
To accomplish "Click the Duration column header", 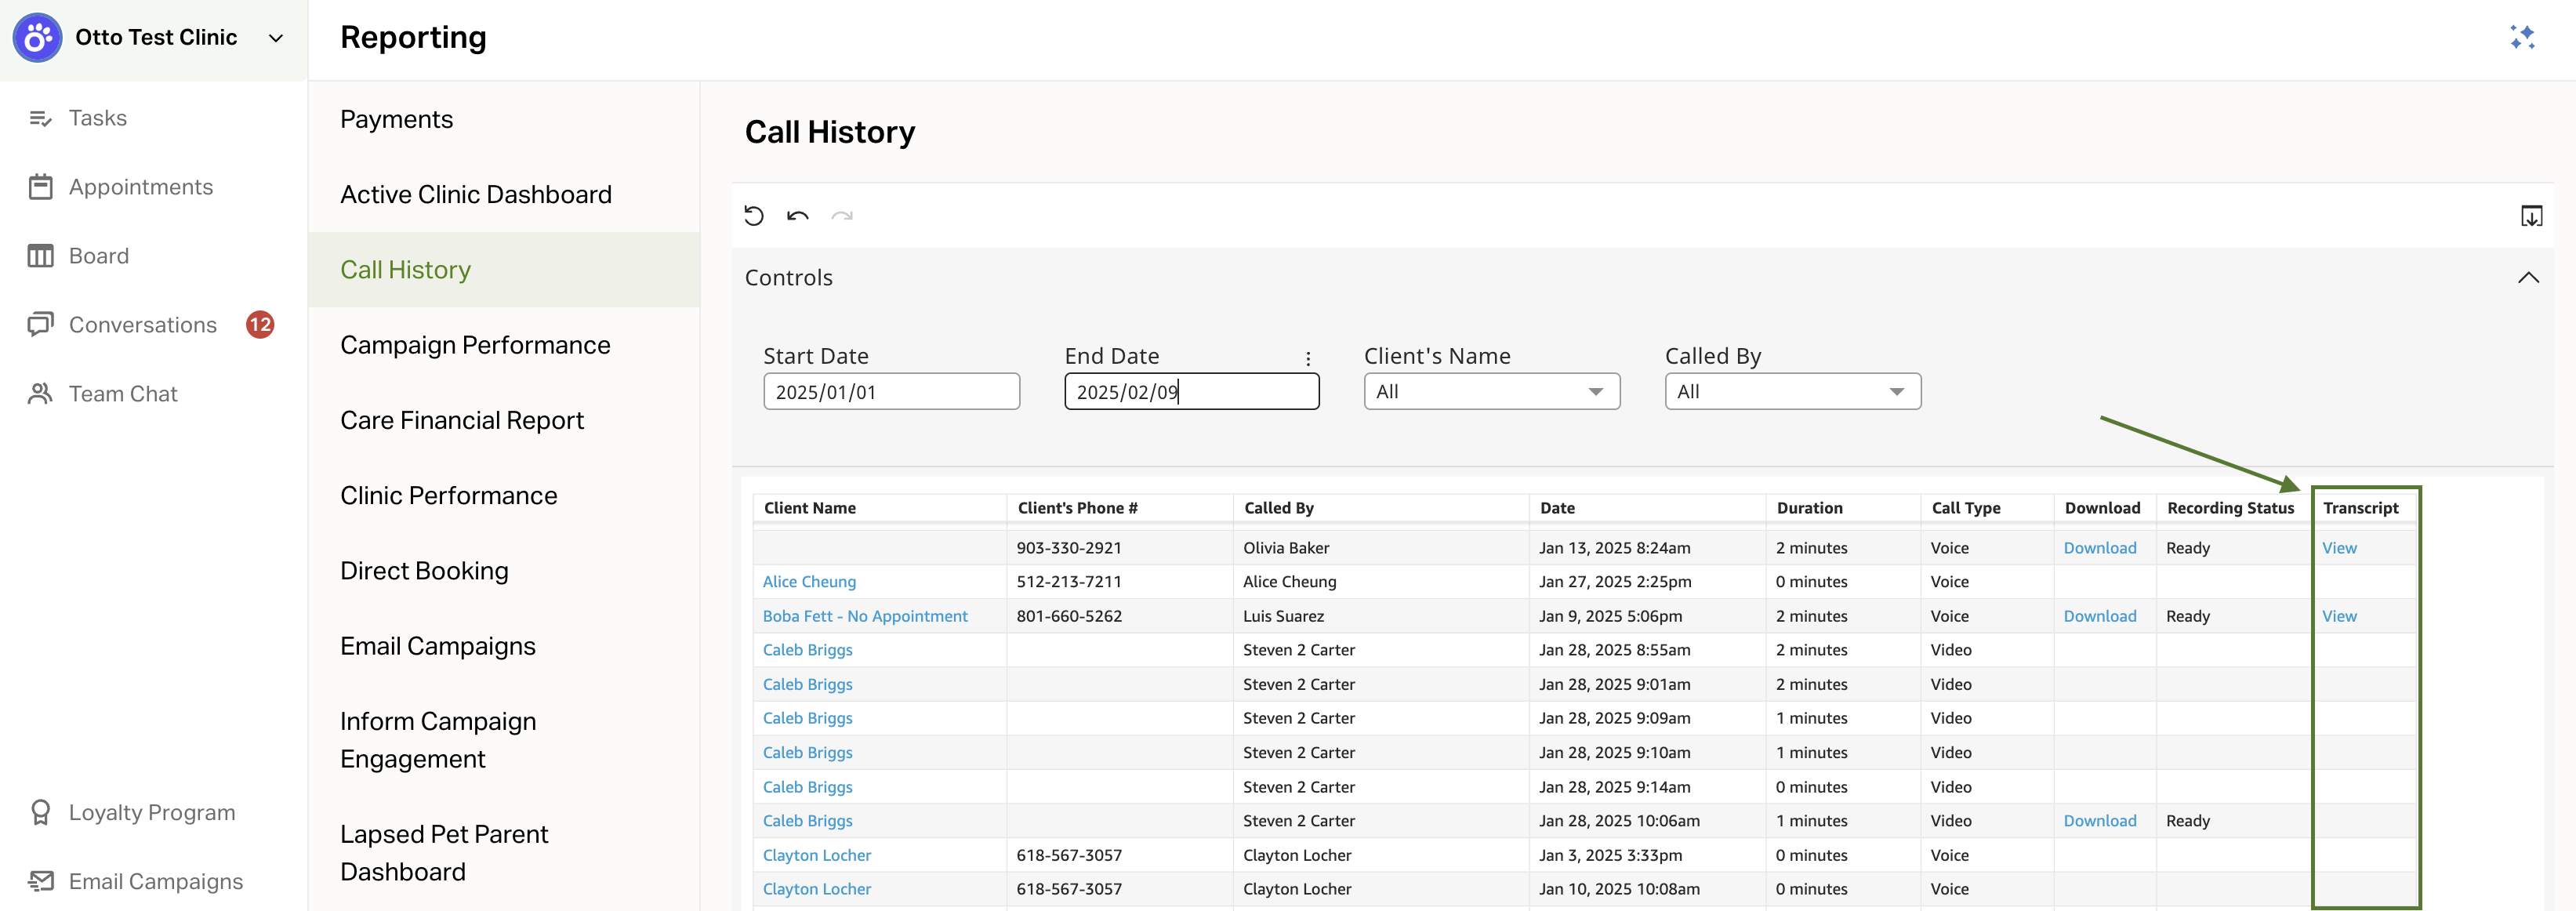I will 1809,508.
